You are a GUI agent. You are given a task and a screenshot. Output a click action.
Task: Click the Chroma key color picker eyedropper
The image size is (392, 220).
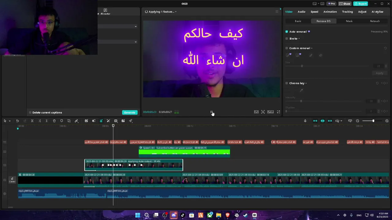(x=301, y=90)
